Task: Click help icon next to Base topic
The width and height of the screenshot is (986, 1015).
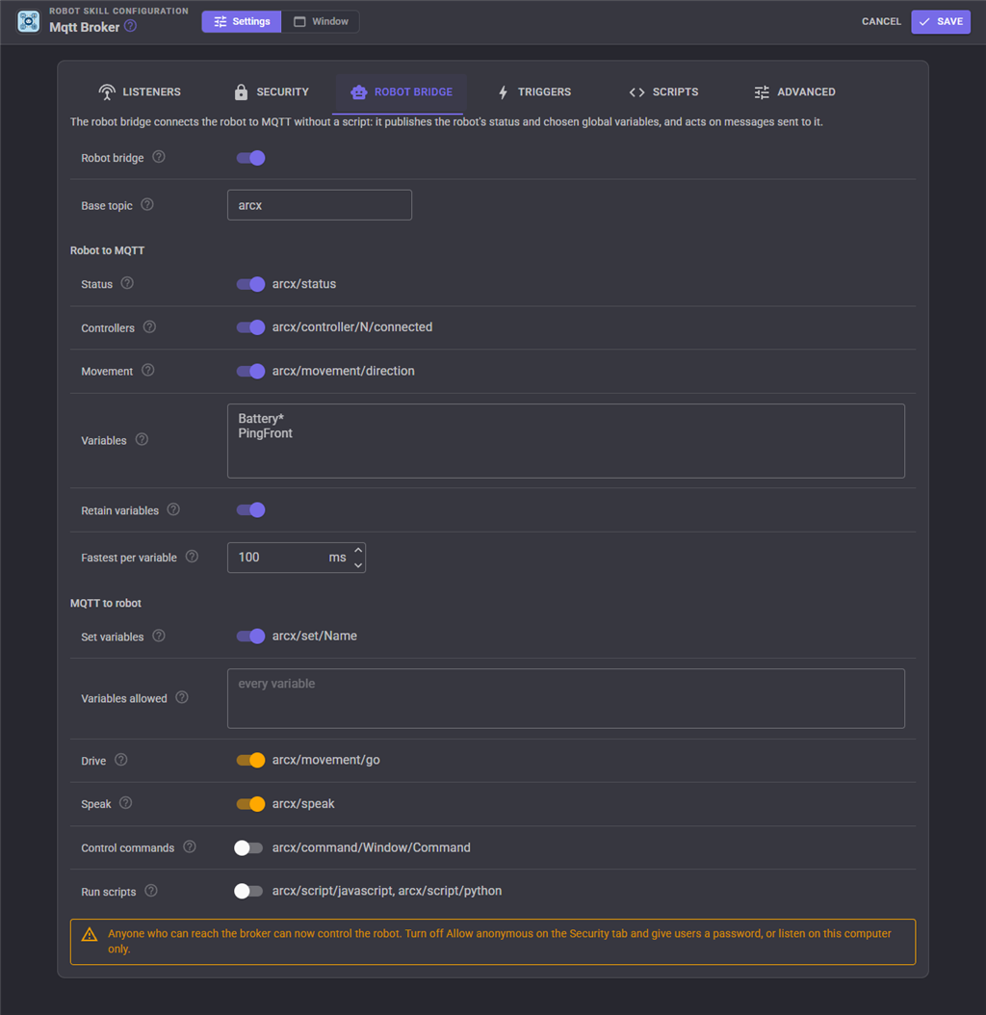Action: coord(147,204)
